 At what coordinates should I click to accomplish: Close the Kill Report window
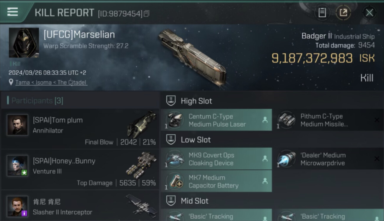[370, 13]
